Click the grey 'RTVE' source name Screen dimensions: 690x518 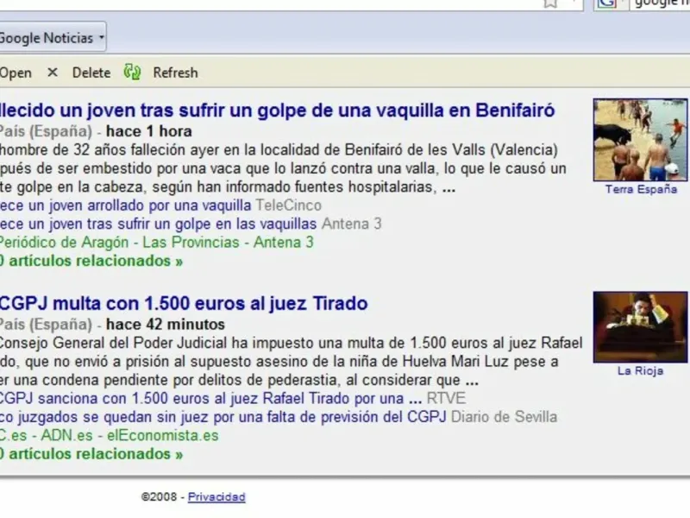pos(446,398)
